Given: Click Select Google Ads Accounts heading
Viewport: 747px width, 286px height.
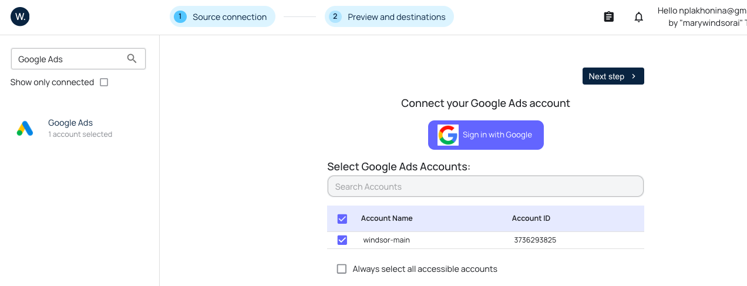Looking at the screenshot, I should click(x=399, y=167).
